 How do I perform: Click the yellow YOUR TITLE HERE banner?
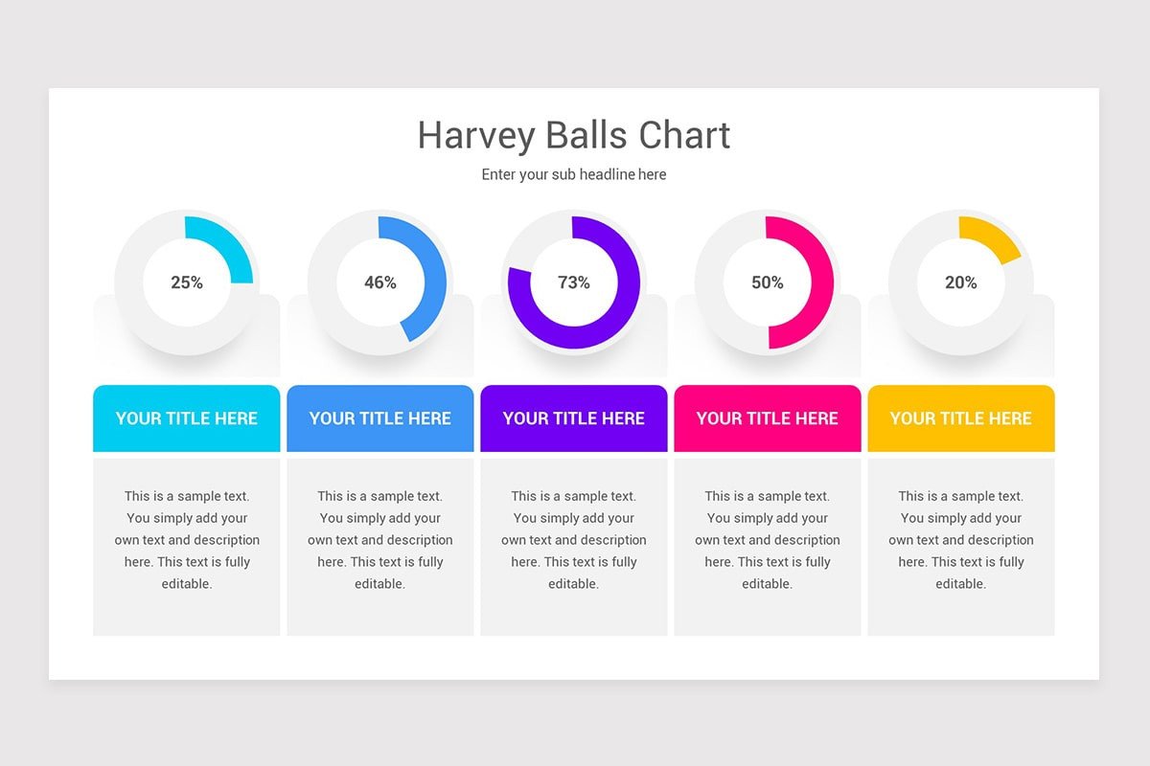coord(961,418)
